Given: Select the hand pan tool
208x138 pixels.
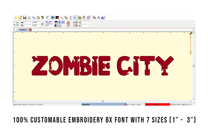Looking at the screenshot, I should click(75, 18).
